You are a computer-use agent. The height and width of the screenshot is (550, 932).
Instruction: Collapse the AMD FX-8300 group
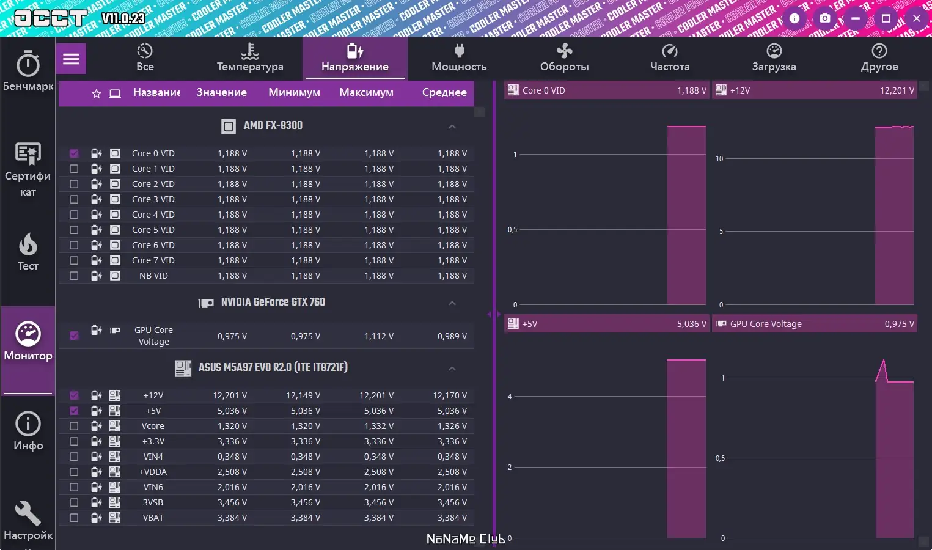452,127
